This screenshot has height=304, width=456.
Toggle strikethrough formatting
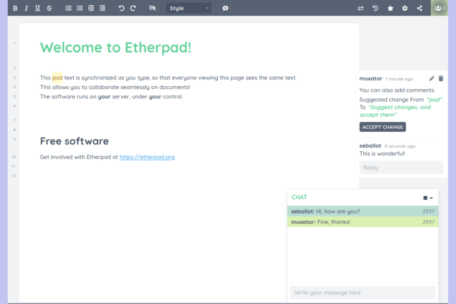(x=49, y=8)
